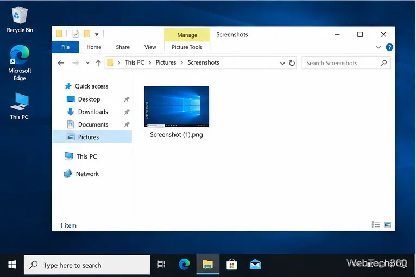Click the 1 item status text
Screen dimensions: 416x277
click(x=68, y=225)
